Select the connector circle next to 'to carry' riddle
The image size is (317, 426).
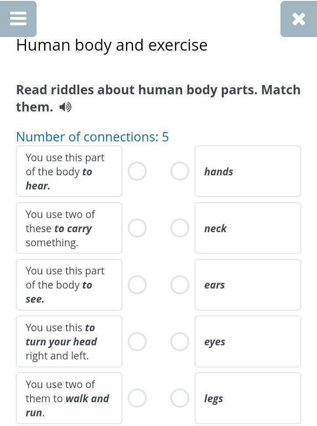(137, 228)
